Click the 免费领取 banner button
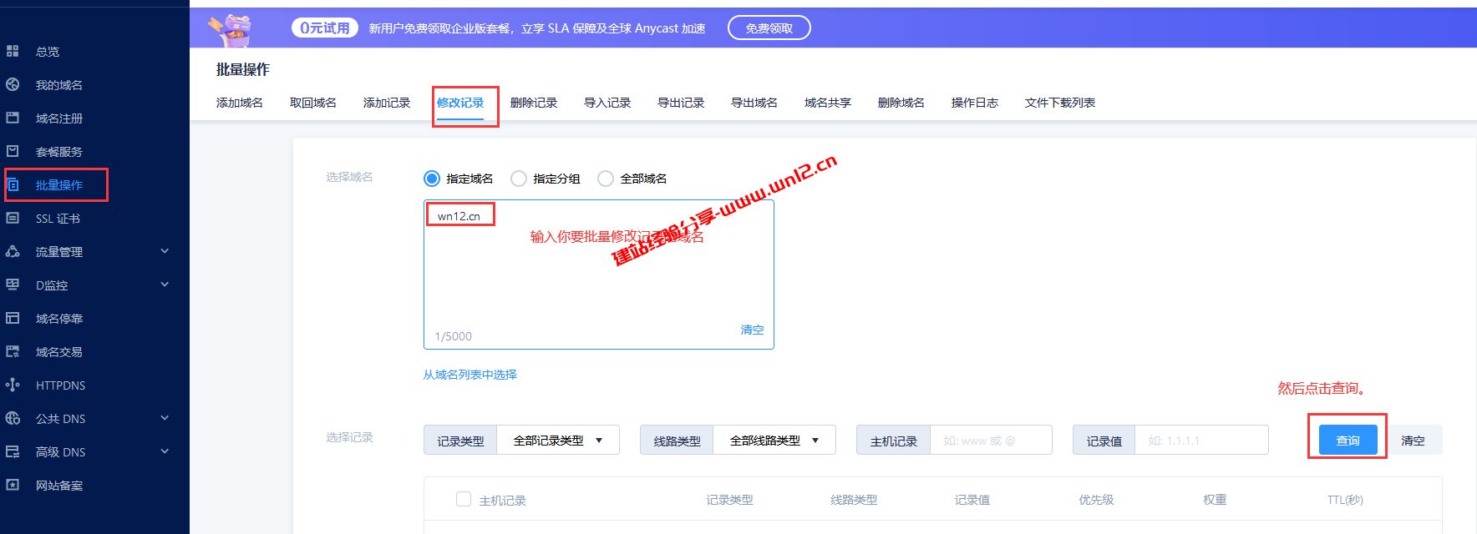Image resolution: width=1477 pixels, height=534 pixels. point(769,28)
